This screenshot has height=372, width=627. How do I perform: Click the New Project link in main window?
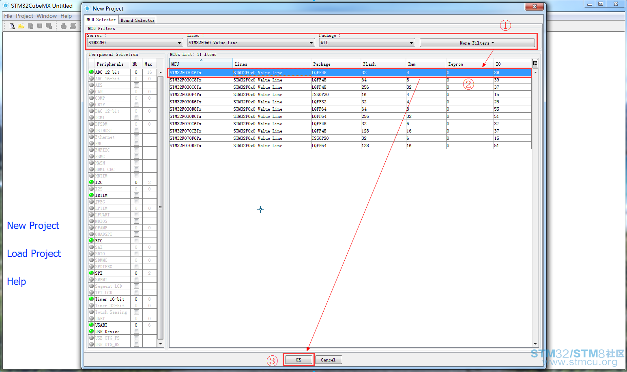coord(33,226)
